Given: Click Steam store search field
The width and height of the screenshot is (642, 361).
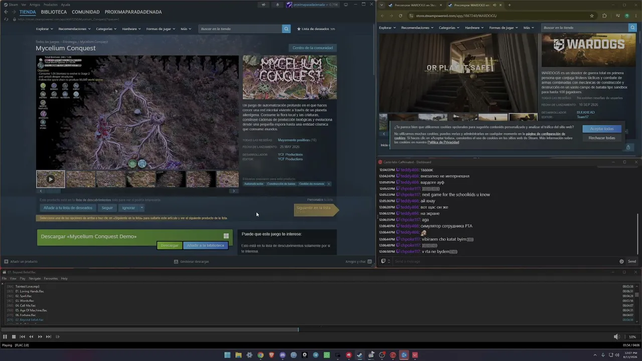Looking at the screenshot, I should click(x=241, y=29).
